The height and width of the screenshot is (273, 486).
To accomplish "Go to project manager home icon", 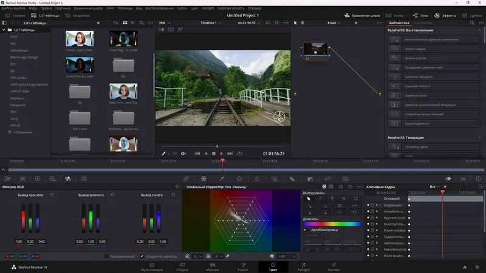I will click(464, 266).
